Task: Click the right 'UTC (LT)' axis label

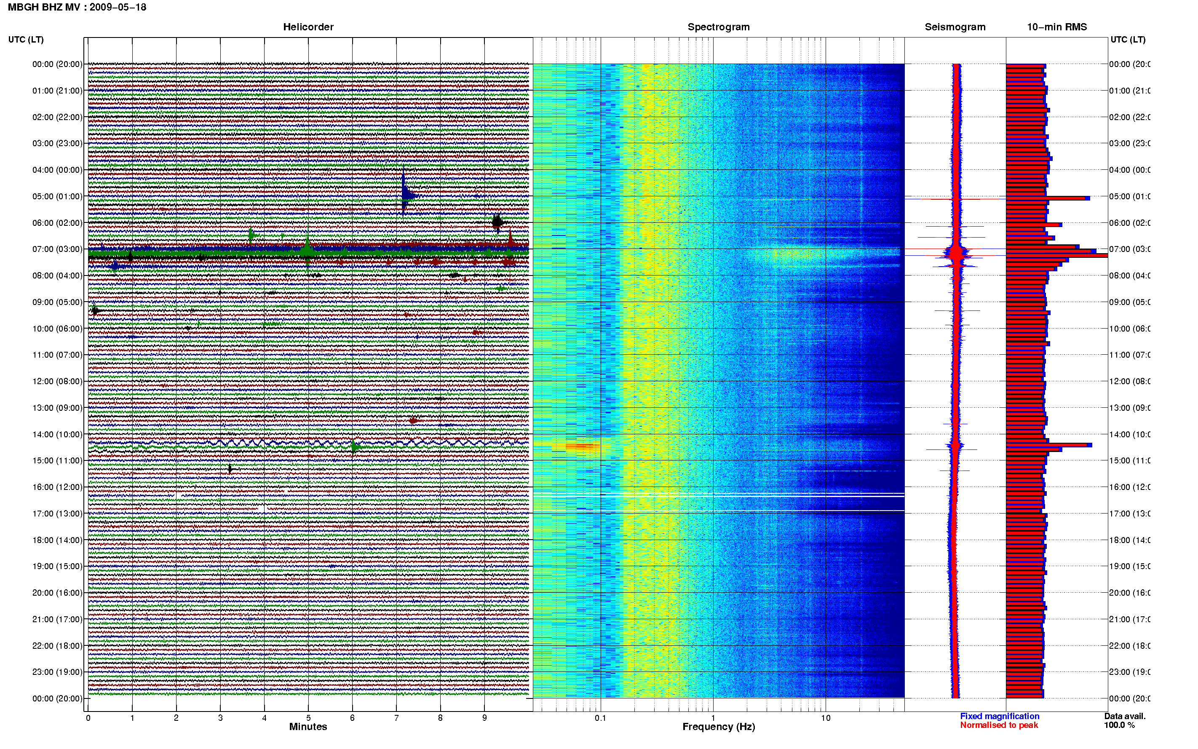Action: coord(1128,40)
